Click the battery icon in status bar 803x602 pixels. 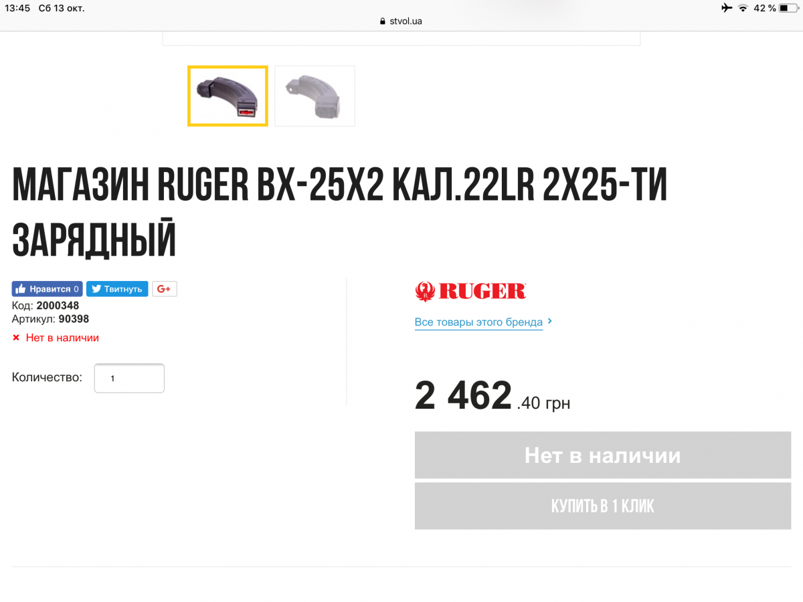coord(788,8)
